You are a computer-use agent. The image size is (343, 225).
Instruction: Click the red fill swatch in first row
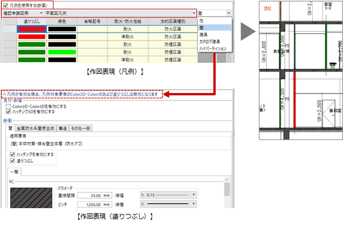[x=32, y=29]
